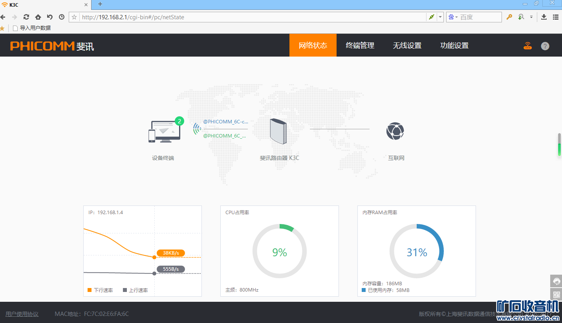Expand the address bar dropdown arrow
Screen dimensions: 562x323
440,17
